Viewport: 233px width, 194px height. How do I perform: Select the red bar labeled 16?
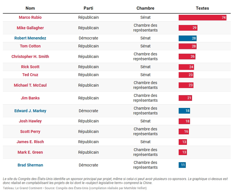(x=183, y=132)
